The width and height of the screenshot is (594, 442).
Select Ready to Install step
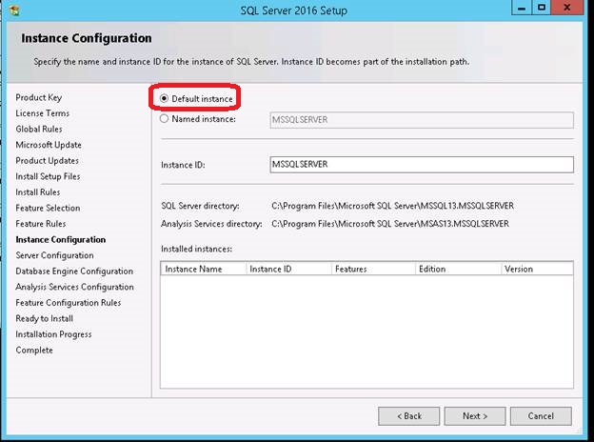pyautogui.click(x=45, y=318)
